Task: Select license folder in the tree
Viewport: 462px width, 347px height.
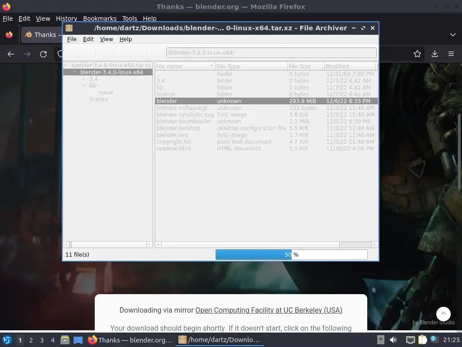Action: (99, 99)
